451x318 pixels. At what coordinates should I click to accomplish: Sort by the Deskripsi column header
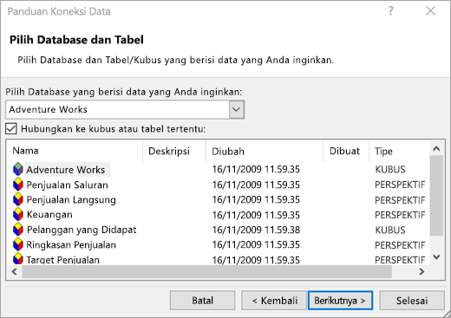point(174,151)
